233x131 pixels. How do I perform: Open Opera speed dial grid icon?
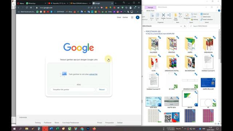[x=31, y=8]
